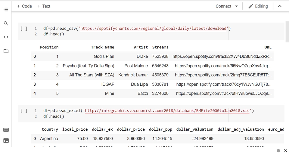Open the table of contents sidebar icon
The image size is (289, 154).
(6, 9)
